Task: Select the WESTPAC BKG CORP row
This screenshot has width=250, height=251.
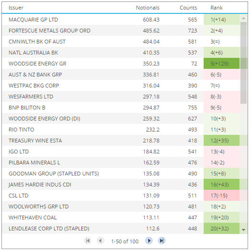Action: (x=121, y=86)
